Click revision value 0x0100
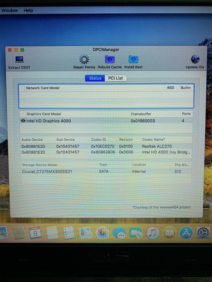 tap(126, 146)
